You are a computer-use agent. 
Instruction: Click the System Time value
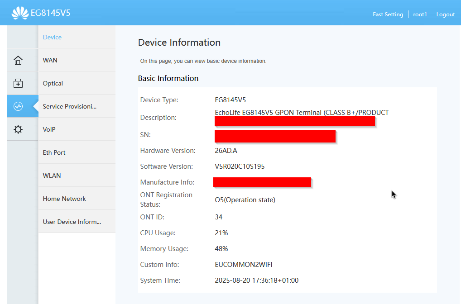point(256,280)
